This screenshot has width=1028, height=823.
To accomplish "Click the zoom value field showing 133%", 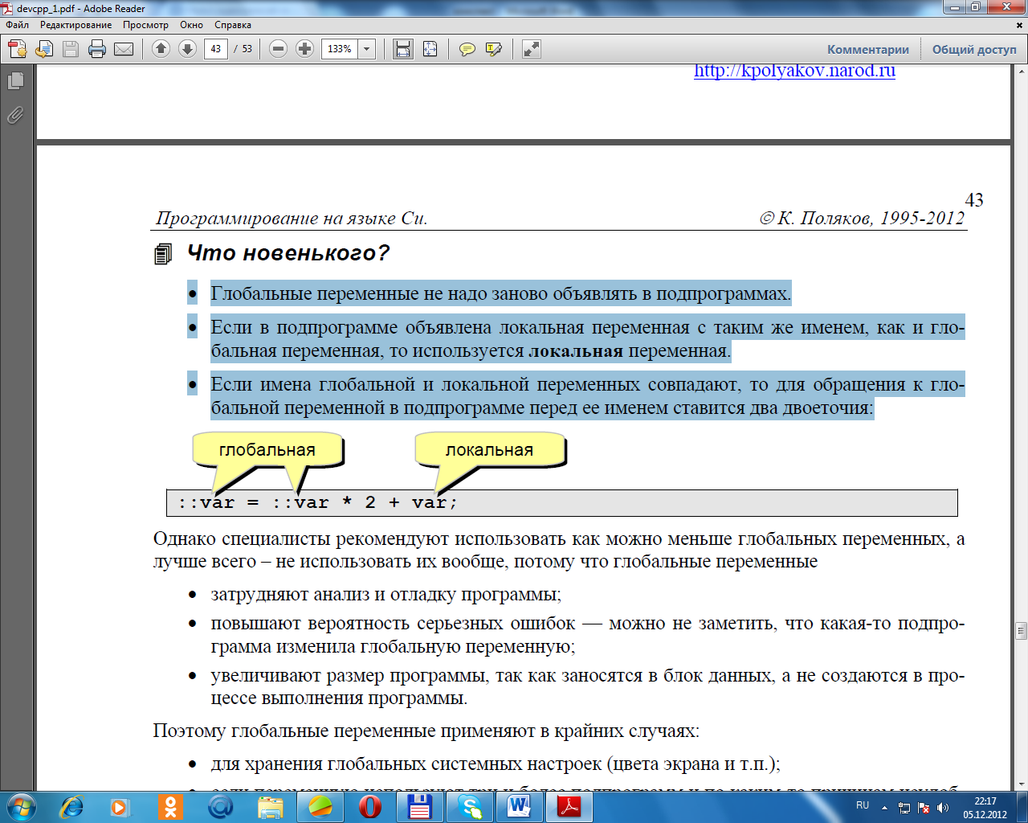I will (340, 49).
